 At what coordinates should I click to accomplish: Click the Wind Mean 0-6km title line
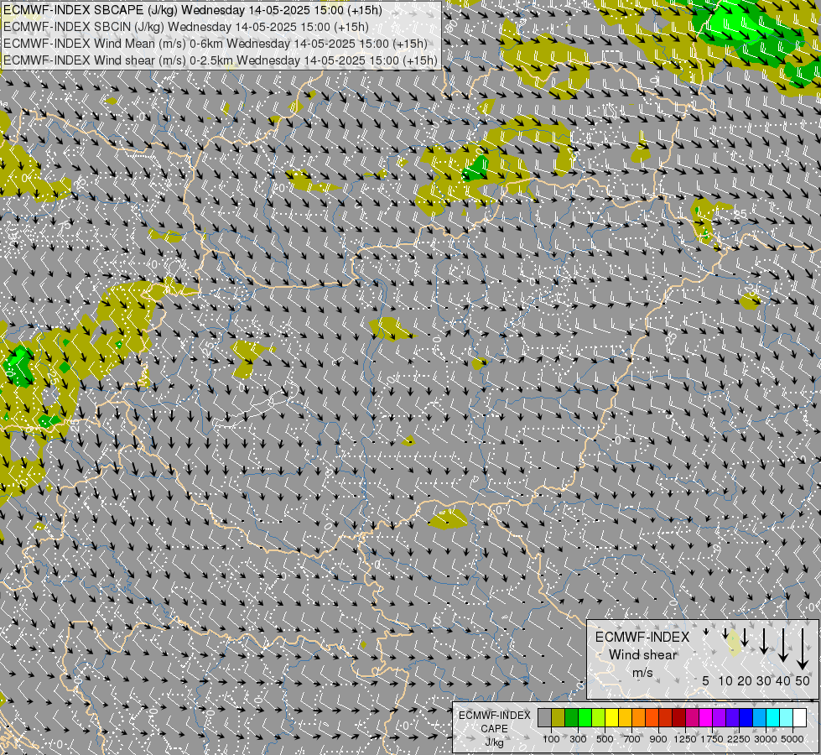(x=216, y=44)
